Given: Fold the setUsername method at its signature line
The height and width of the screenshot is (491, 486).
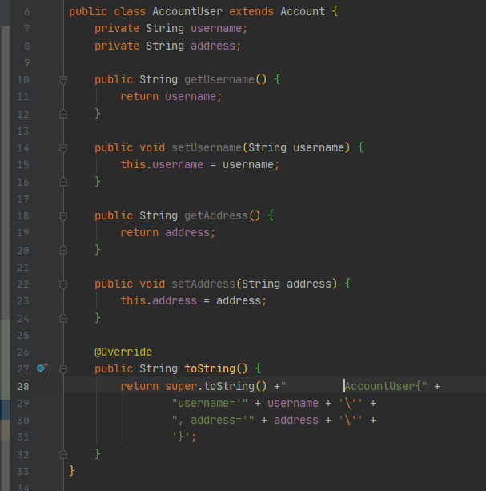Looking at the screenshot, I should 63,148.
